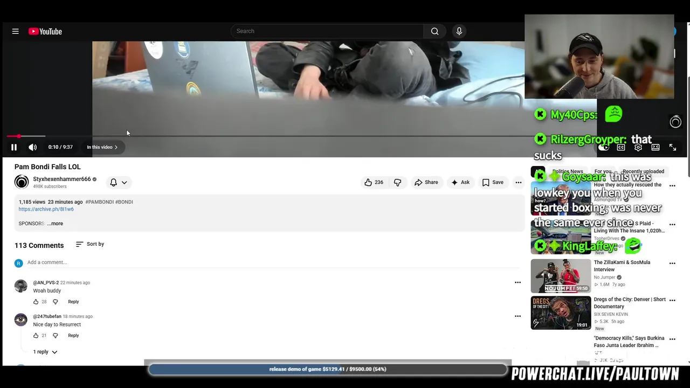Open the Styxhexenhammer666 channel name link

click(62, 179)
